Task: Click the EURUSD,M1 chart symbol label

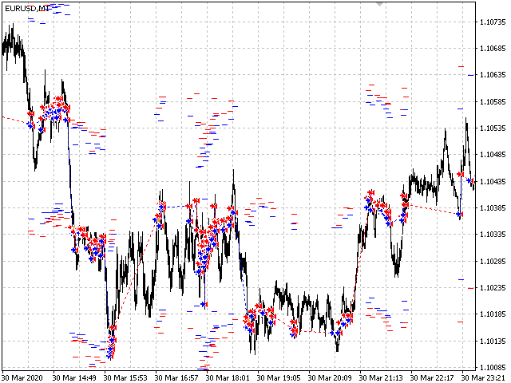Action: tap(26, 9)
